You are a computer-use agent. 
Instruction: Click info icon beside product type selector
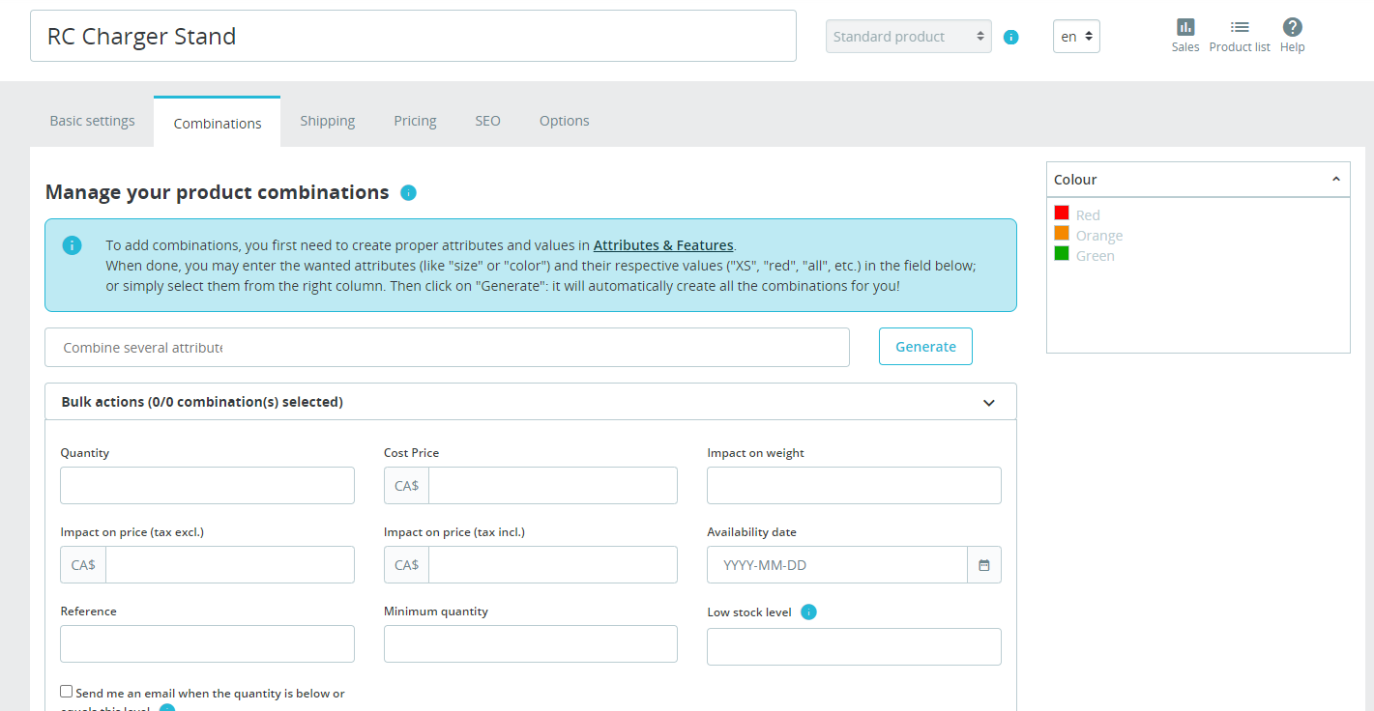tap(1011, 38)
